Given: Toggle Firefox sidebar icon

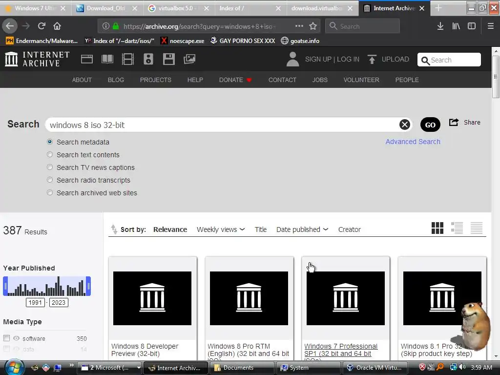Looking at the screenshot, I should pyautogui.click(x=472, y=26).
